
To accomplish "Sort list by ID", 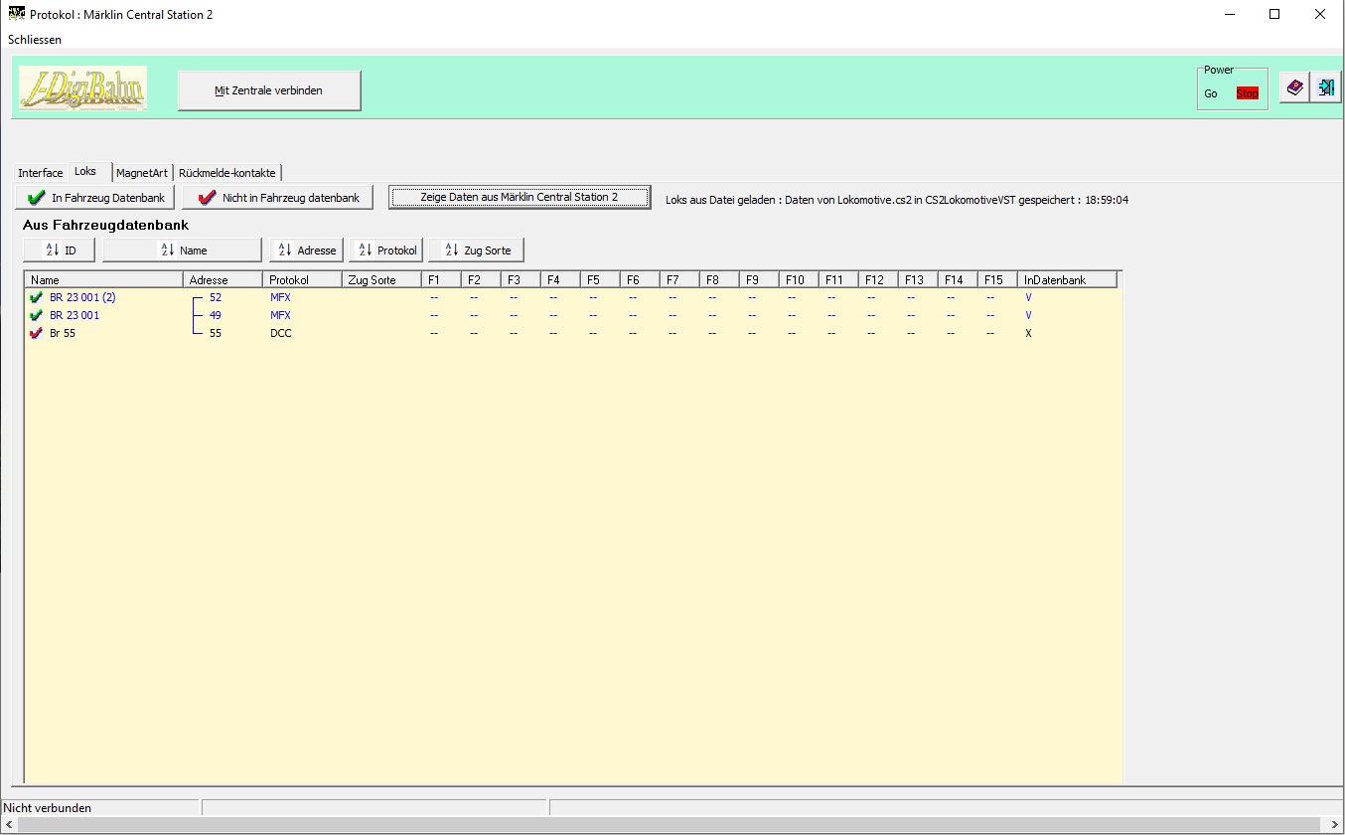I will click(x=59, y=250).
